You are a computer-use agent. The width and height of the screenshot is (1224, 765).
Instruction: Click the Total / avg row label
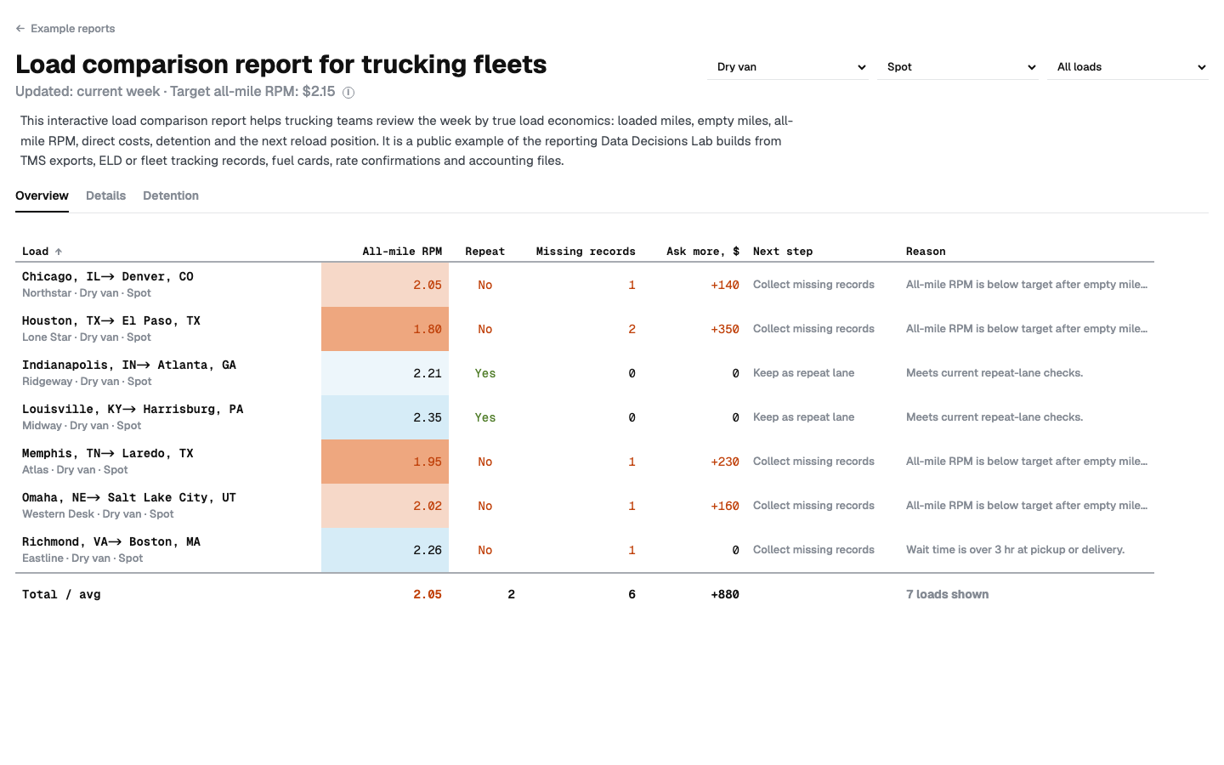pos(61,595)
